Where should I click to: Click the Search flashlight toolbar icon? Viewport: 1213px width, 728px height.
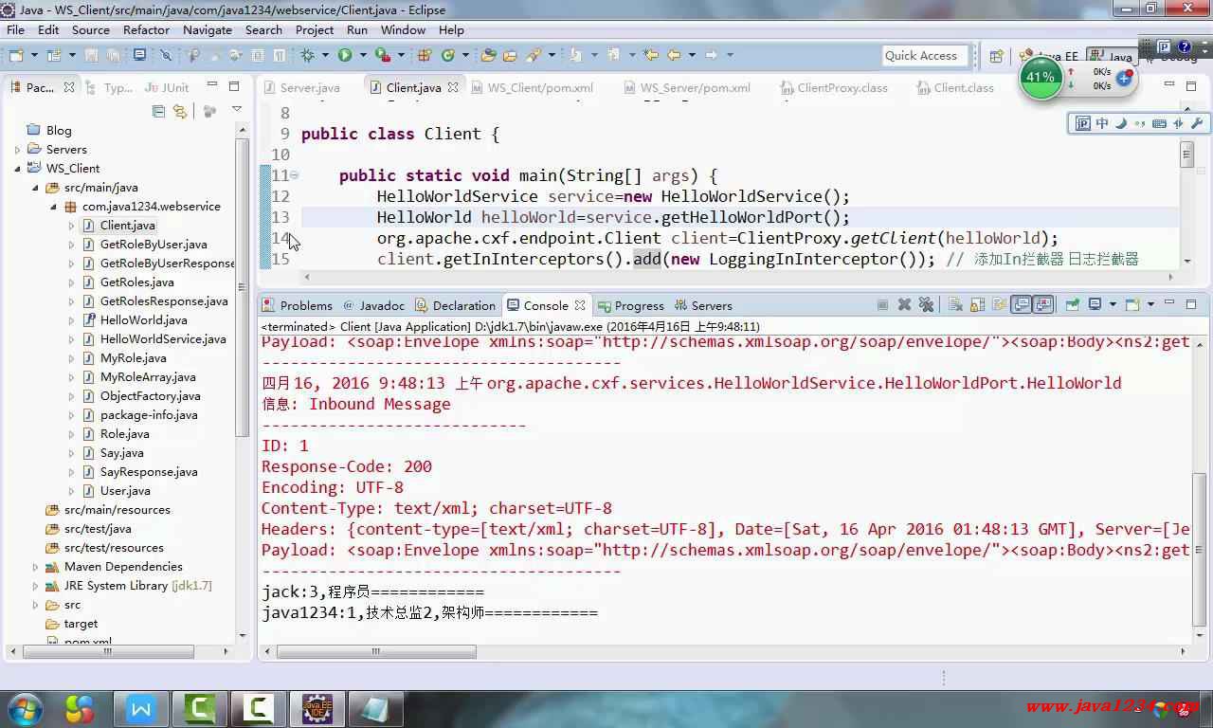click(x=534, y=55)
